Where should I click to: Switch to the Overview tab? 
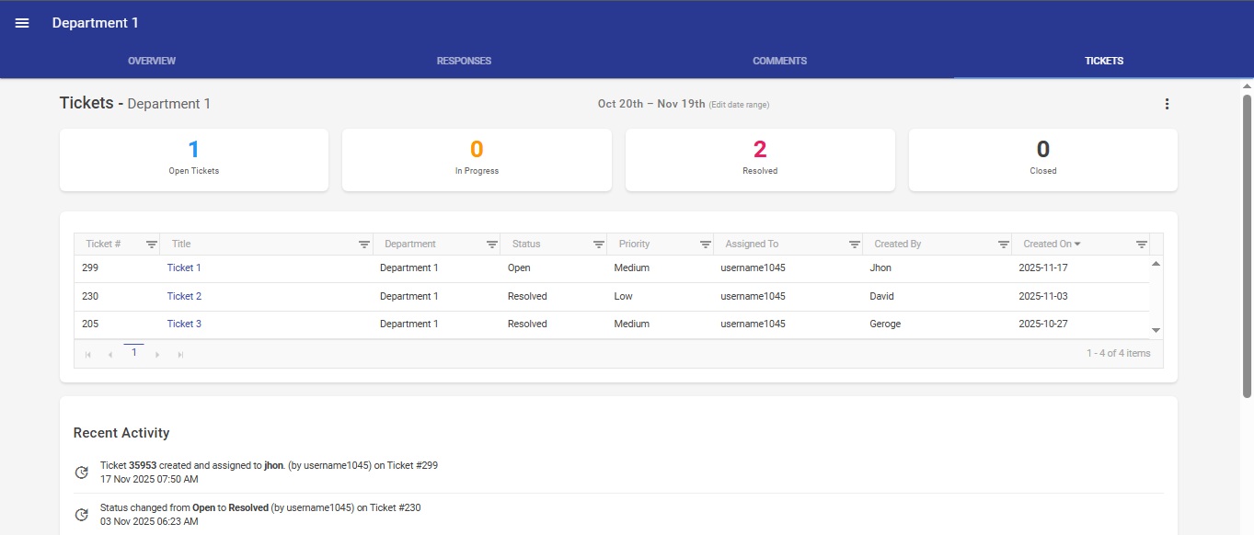pos(152,61)
